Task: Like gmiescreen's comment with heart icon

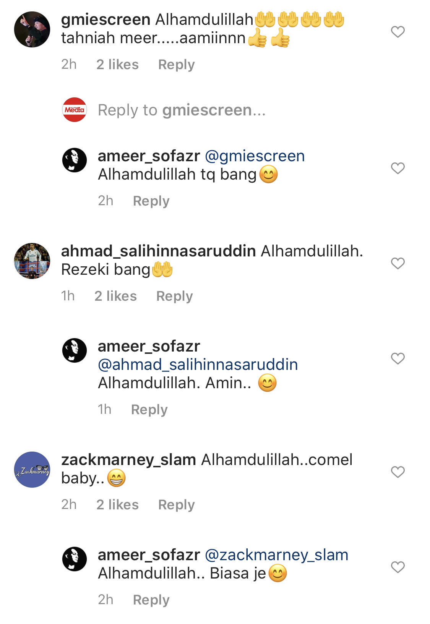Action: 398,32
